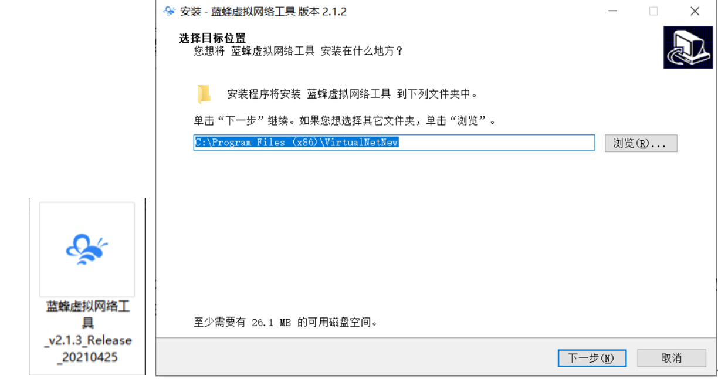The image size is (718, 379).
Task: Close the installer with the X button
Action: pos(695,11)
